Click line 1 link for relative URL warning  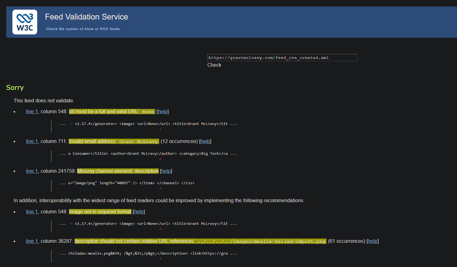tap(32, 241)
